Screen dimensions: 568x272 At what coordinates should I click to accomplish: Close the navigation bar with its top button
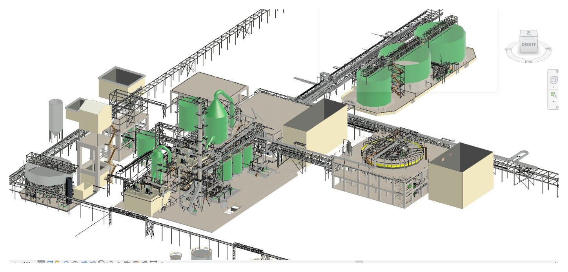coord(557,71)
